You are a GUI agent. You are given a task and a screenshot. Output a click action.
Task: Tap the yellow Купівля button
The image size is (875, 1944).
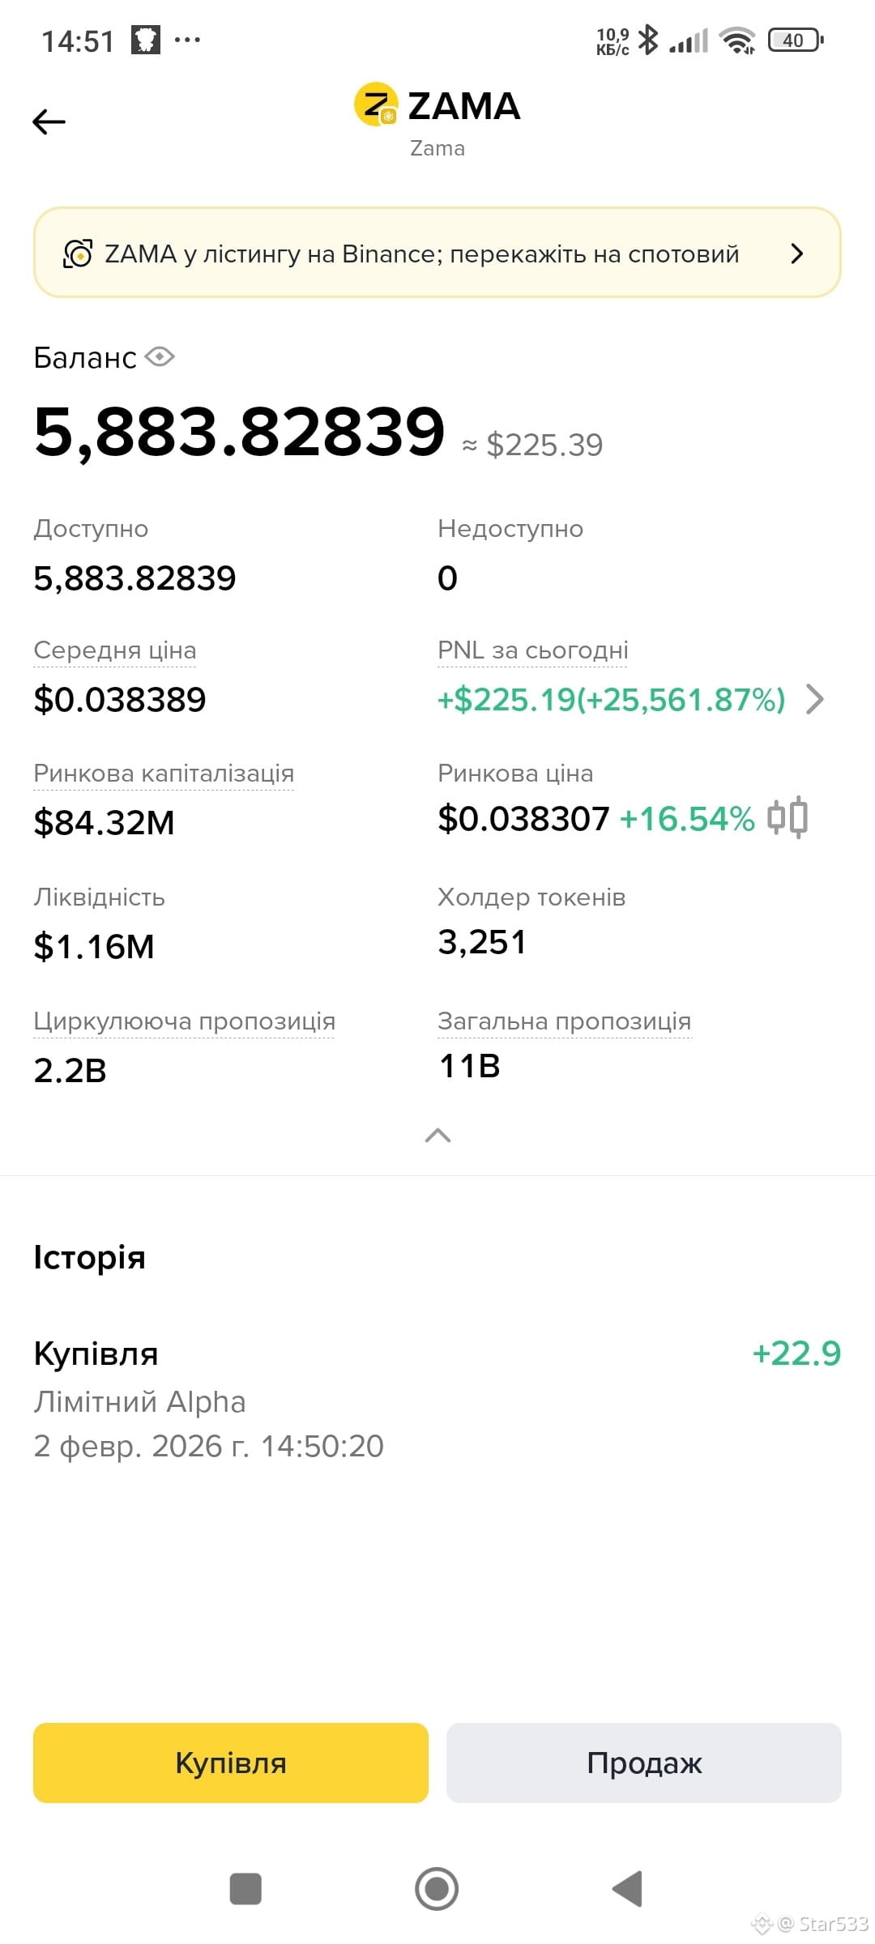[231, 1763]
